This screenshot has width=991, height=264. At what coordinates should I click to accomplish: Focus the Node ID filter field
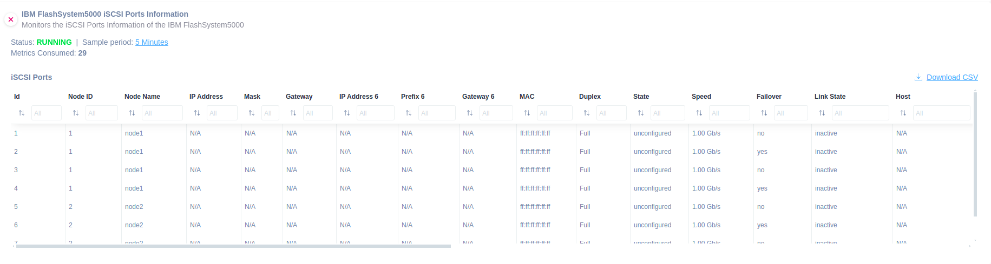point(102,113)
